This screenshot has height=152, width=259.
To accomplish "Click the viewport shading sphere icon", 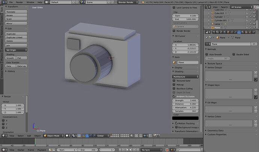I will (67, 136).
